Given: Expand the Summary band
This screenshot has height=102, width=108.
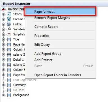Looking at the screenshot, I should [3, 85].
